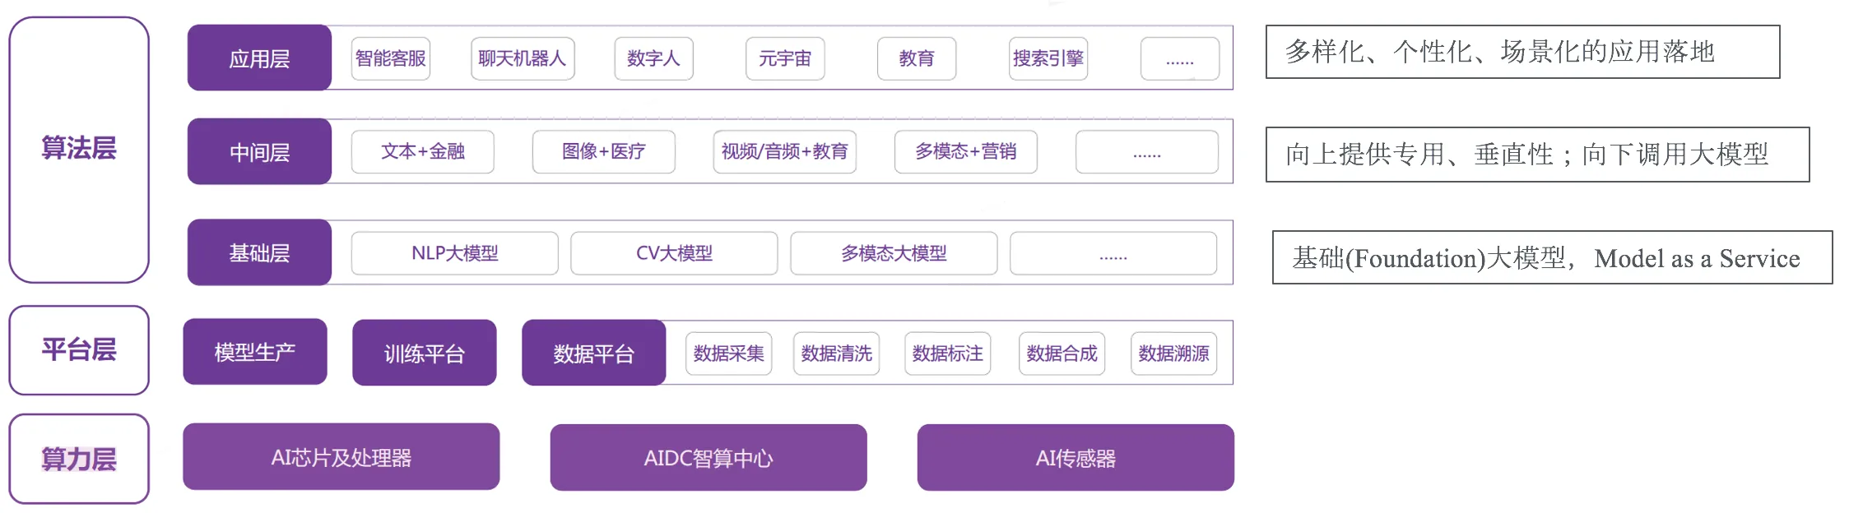The image size is (1863, 513).
Task: Select the purple 应用层 label
Action: click(259, 58)
